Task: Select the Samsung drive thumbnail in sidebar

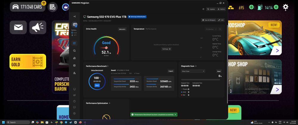Action: tap(74, 25)
